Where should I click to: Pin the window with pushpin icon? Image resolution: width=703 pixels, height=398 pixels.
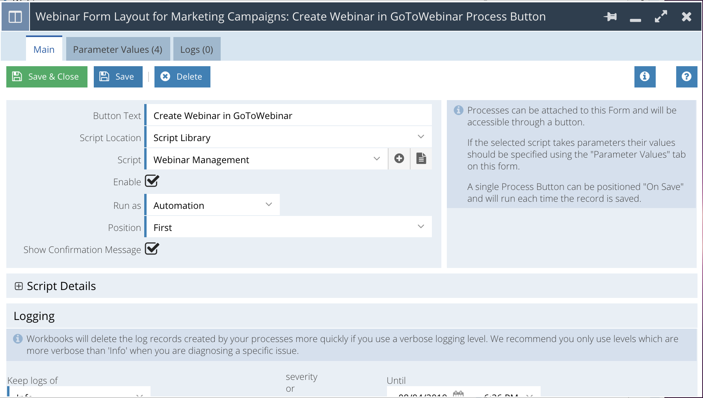coord(610,17)
